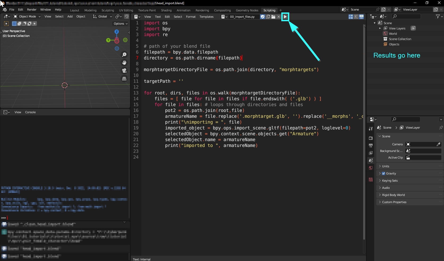Expand View Layers in the outliner
The image size is (444, 261).
380,28
